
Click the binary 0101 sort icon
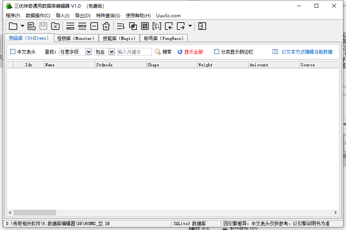pyautogui.click(x=156, y=26)
